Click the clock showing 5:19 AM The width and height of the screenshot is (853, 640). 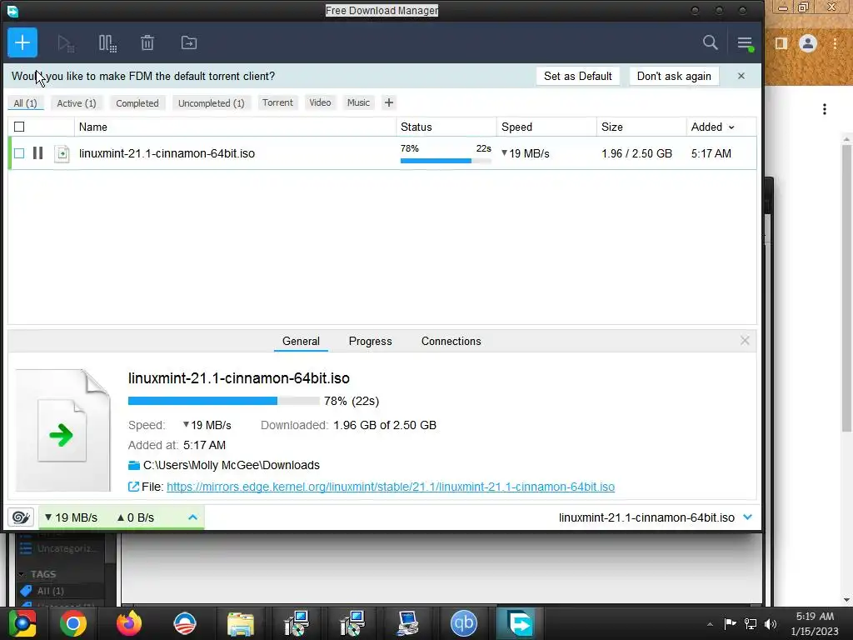[x=815, y=617]
